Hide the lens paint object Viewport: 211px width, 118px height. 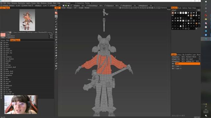1,43
